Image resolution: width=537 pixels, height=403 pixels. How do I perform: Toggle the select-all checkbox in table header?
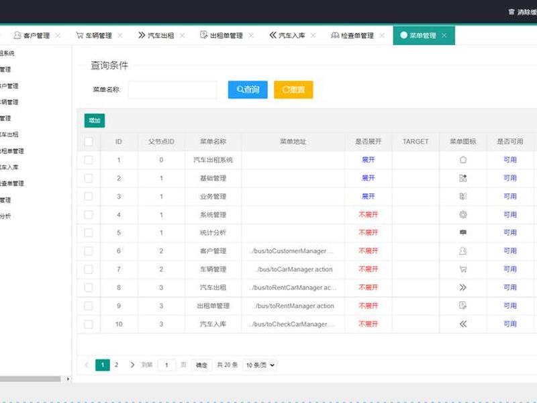(x=89, y=142)
